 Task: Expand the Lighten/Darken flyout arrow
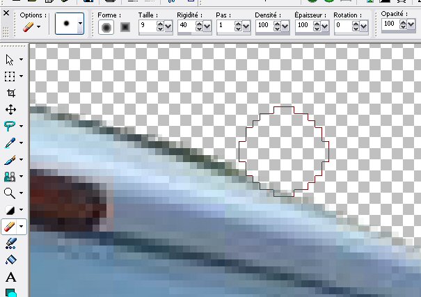[x=21, y=209]
